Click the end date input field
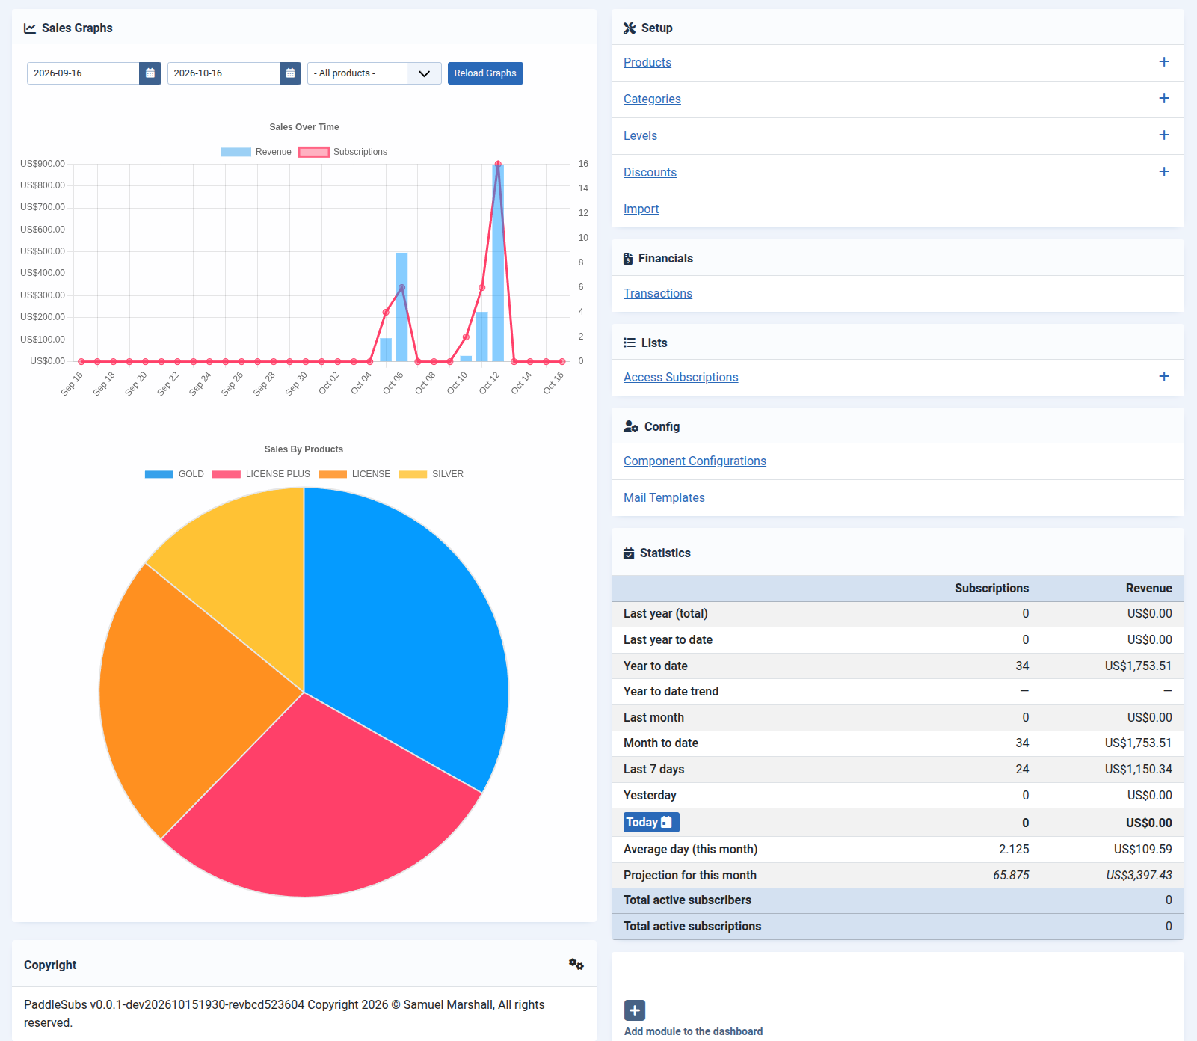 click(x=224, y=73)
